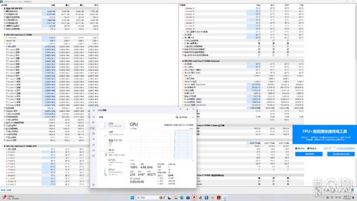Collapse the CPU [#0] Enhanced sensor group
Screen dimensions: 357x201
point(180,61)
